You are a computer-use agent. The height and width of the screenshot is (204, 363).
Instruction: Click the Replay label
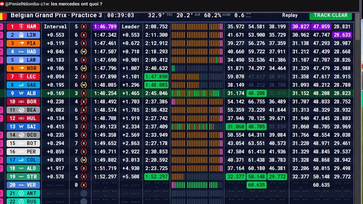coord(290,15)
